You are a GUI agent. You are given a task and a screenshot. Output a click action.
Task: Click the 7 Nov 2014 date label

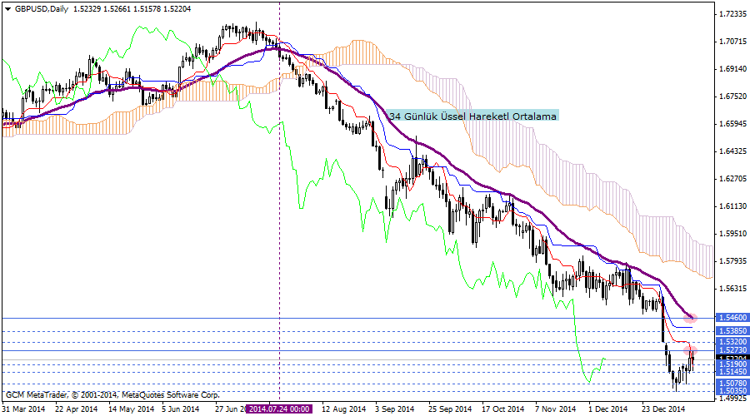coord(555,409)
